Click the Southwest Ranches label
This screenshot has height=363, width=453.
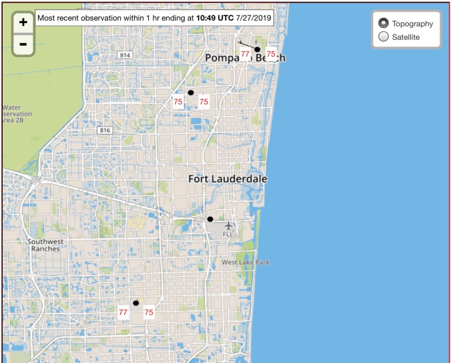click(x=45, y=245)
